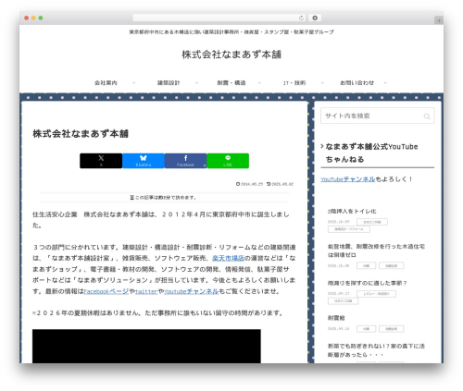Expand the お問い合わせ menu caret
Screen dimensions: 463x391
coord(385,83)
